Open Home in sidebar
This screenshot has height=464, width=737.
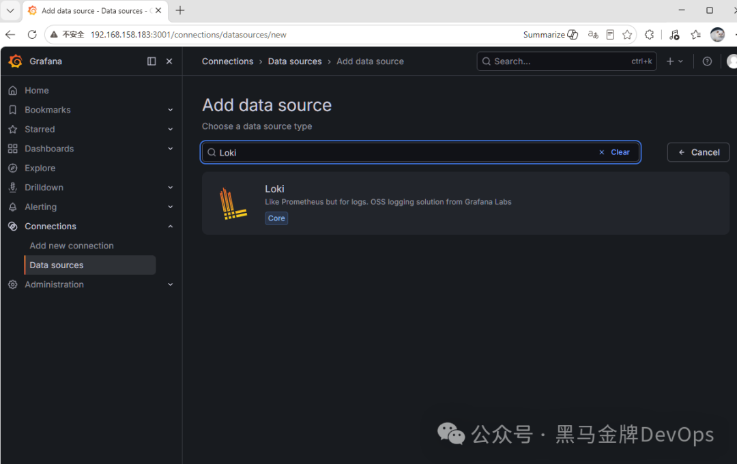pos(37,90)
